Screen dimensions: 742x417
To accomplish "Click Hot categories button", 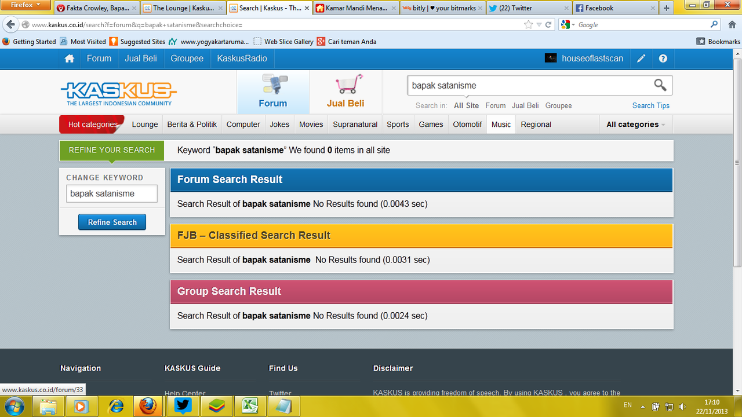I will (93, 125).
